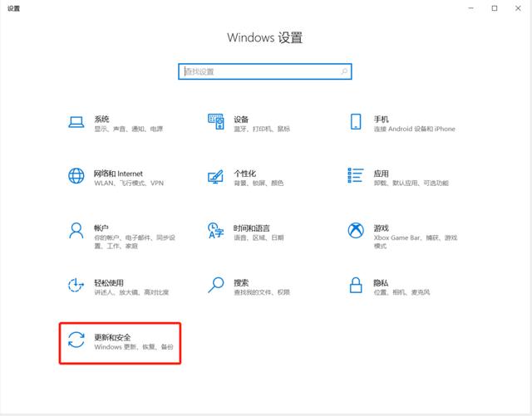Screen dimensions: 532x416
Task: Click the text 连接 Android 设备和 iPhone
Action: point(415,129)
